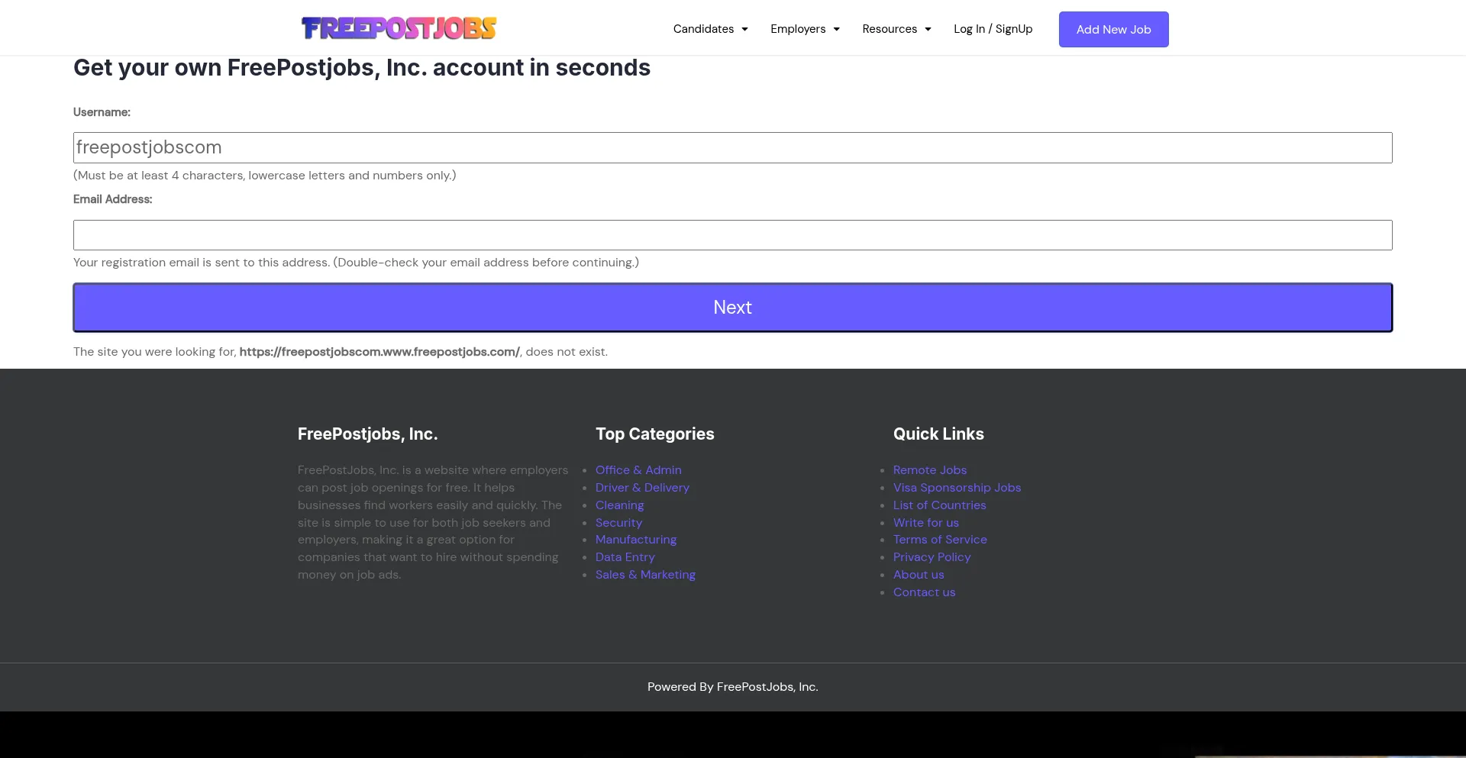Screen dimensions: 1466x758
Task: Click the 'Get your own FreePostjobs, Inc. account' heading
Action: (362, 68)
